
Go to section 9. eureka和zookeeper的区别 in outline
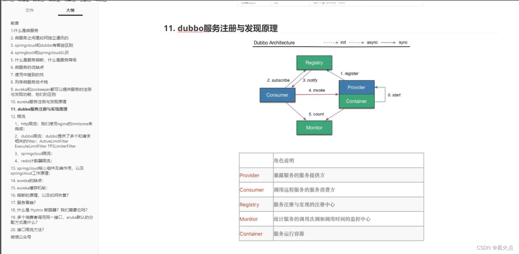coord(51,92)
